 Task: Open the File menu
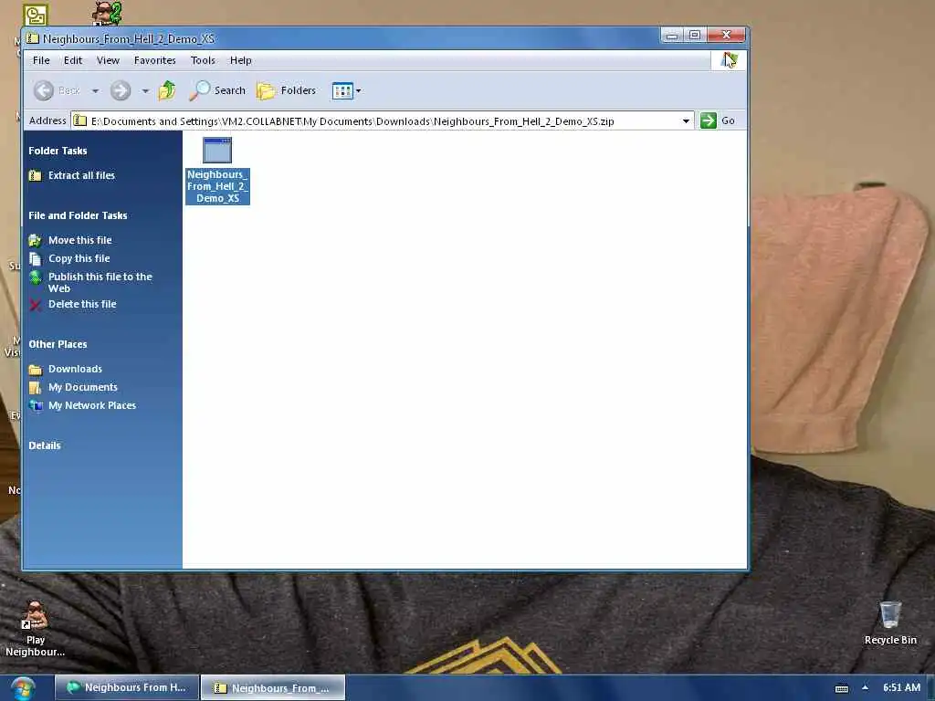point(41,60)
